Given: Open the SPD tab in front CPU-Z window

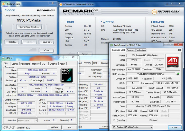Looking at the screenshot, I should [x=43, y=64].
